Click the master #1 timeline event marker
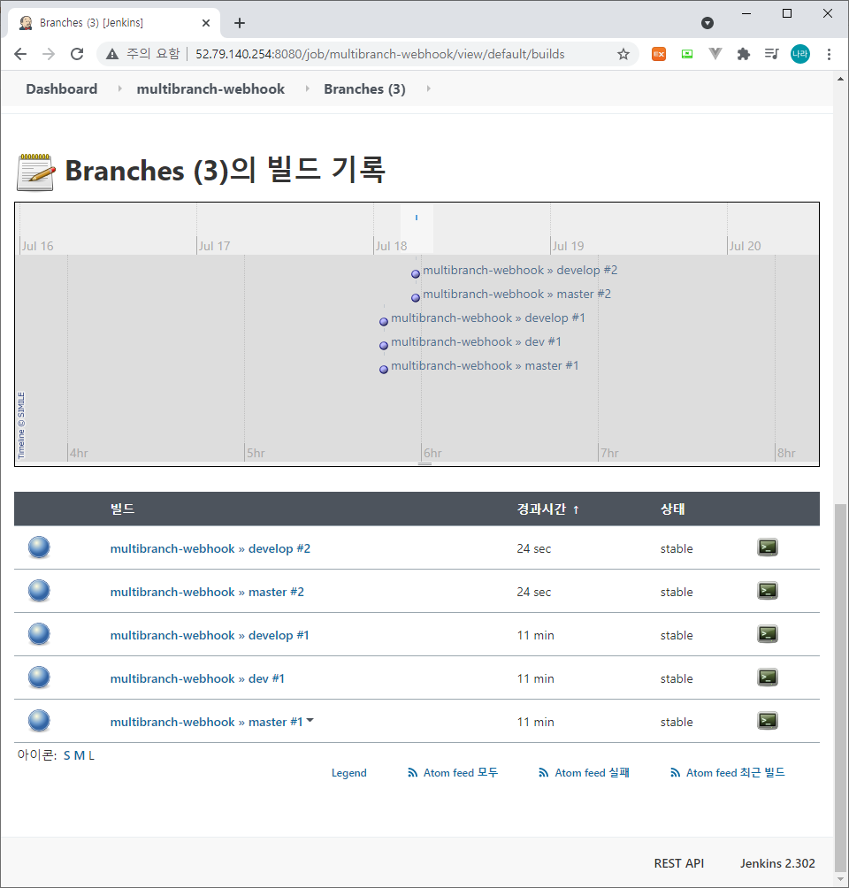The height and width of the screenshot is (888, 849). [x=384, y=369]
